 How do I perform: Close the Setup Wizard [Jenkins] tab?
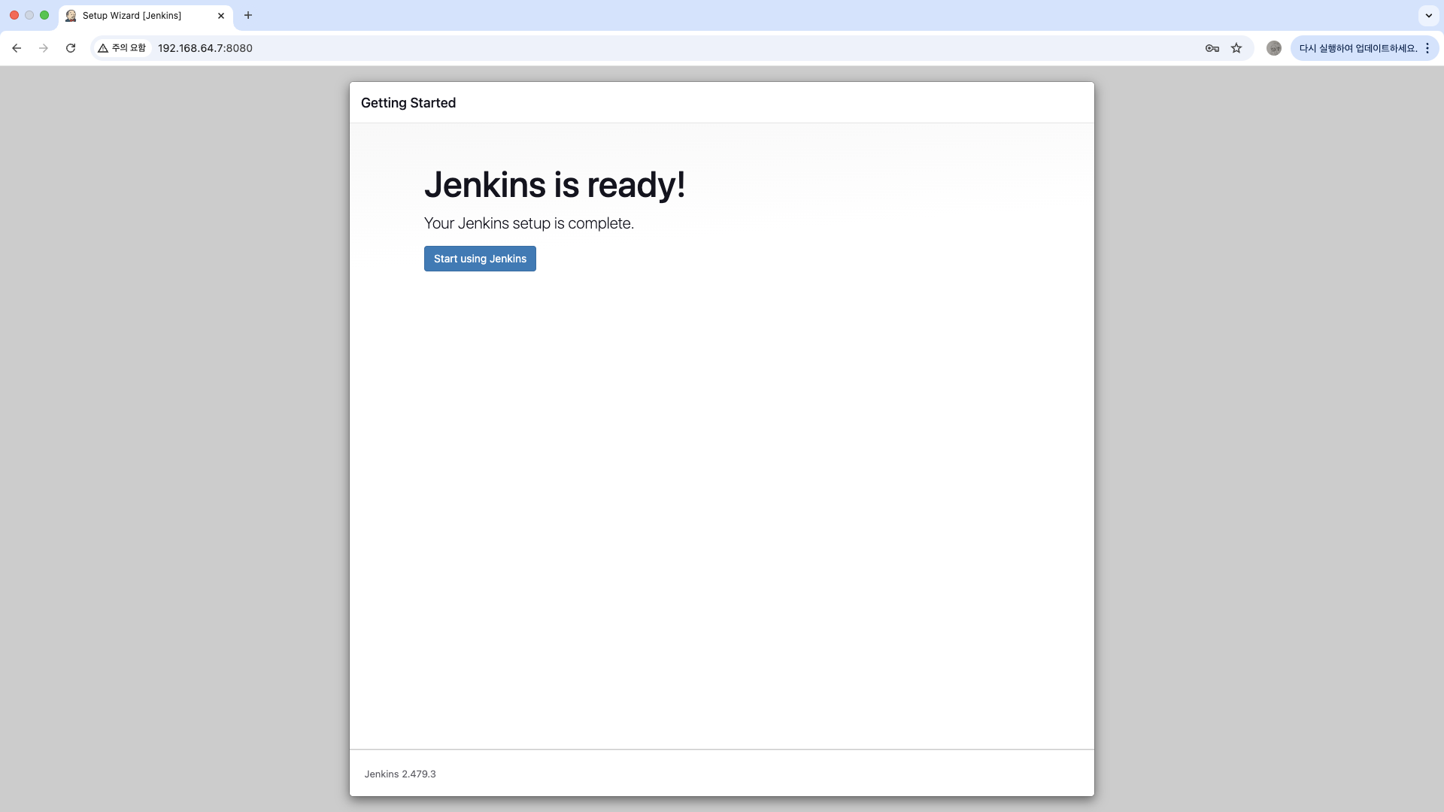click(x=221, y=16)
